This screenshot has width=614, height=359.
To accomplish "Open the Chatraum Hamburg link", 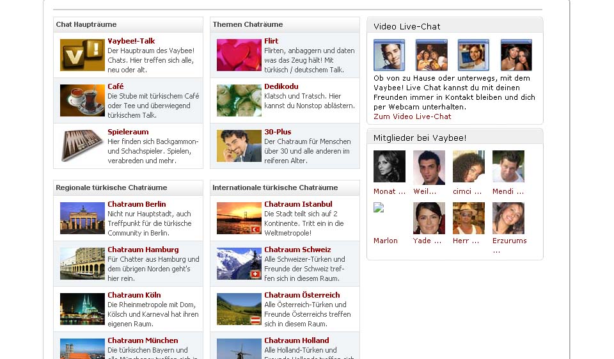I will pos(143,250).
